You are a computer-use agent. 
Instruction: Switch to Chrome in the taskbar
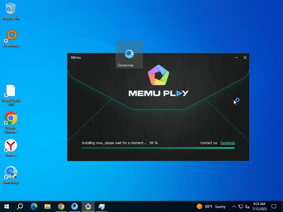click(61, 206)
